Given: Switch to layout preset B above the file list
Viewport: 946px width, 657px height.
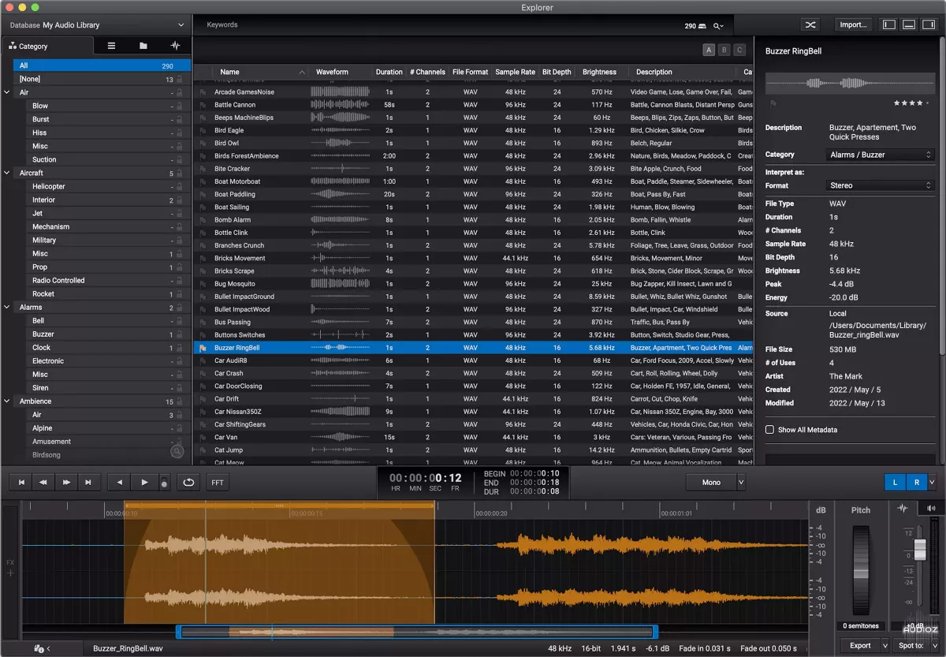Looking at the screenshot, I should coord(724,49).
